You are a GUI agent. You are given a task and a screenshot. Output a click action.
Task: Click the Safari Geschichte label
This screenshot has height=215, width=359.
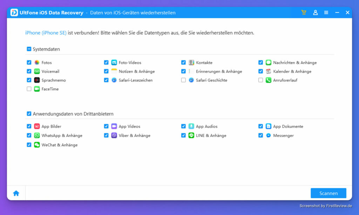point(211,80)
